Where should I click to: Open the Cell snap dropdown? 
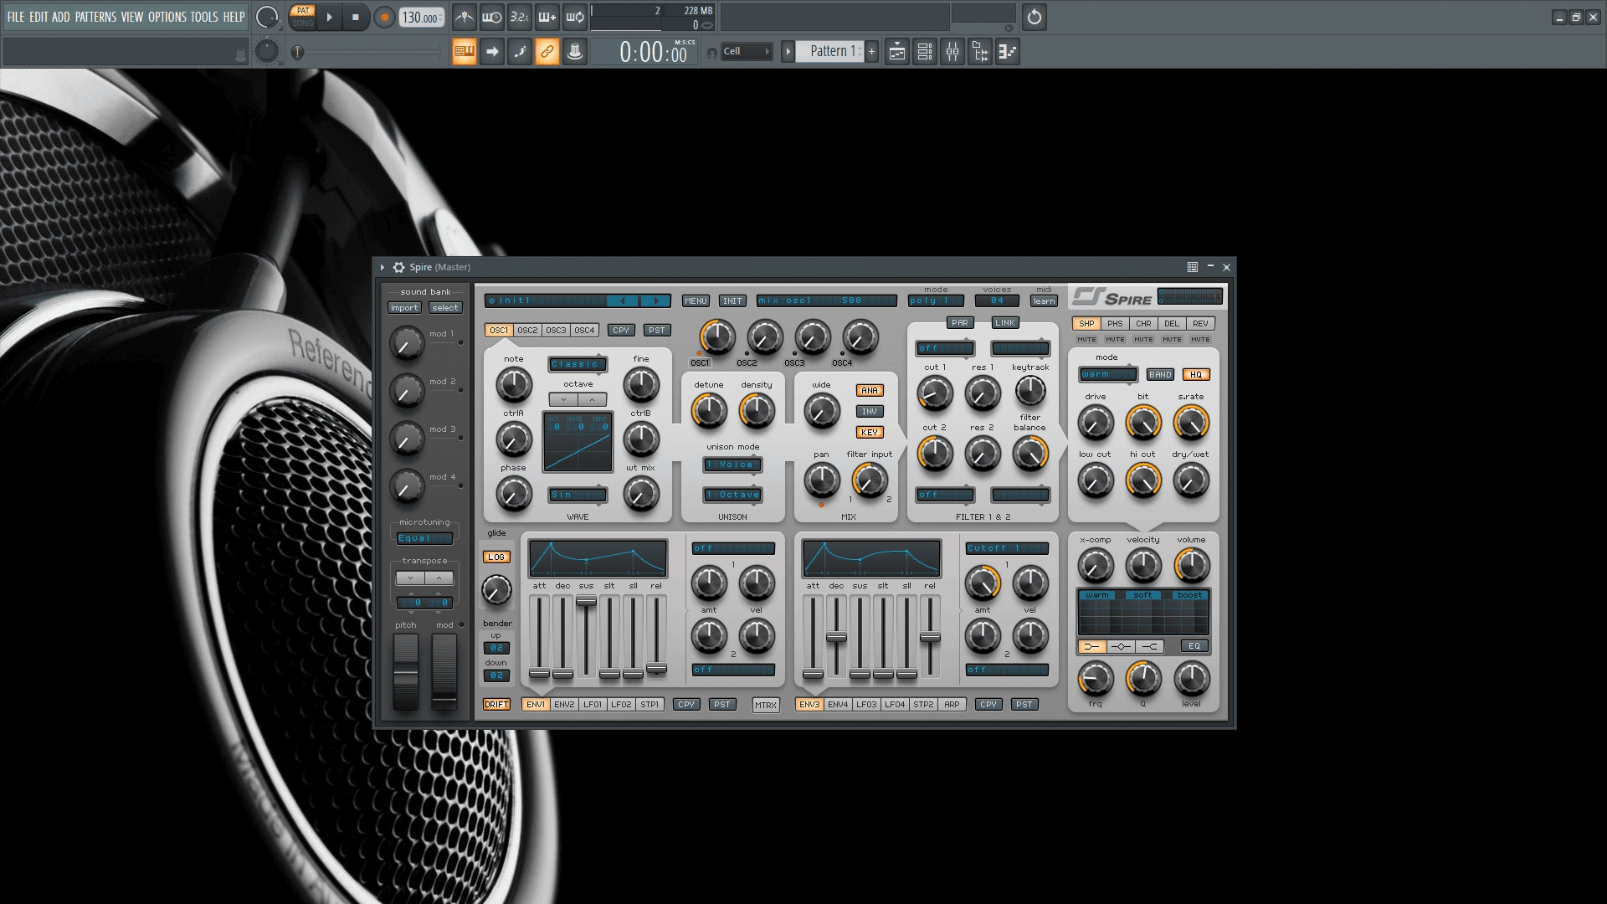tap(747, 52)
